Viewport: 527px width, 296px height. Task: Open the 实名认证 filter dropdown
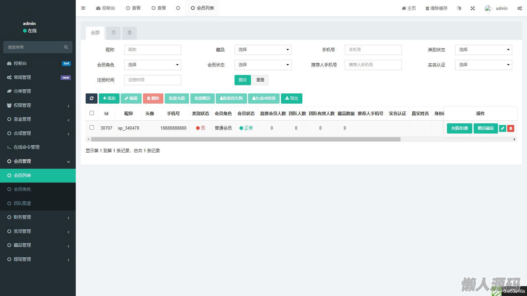tap(483, 65)
